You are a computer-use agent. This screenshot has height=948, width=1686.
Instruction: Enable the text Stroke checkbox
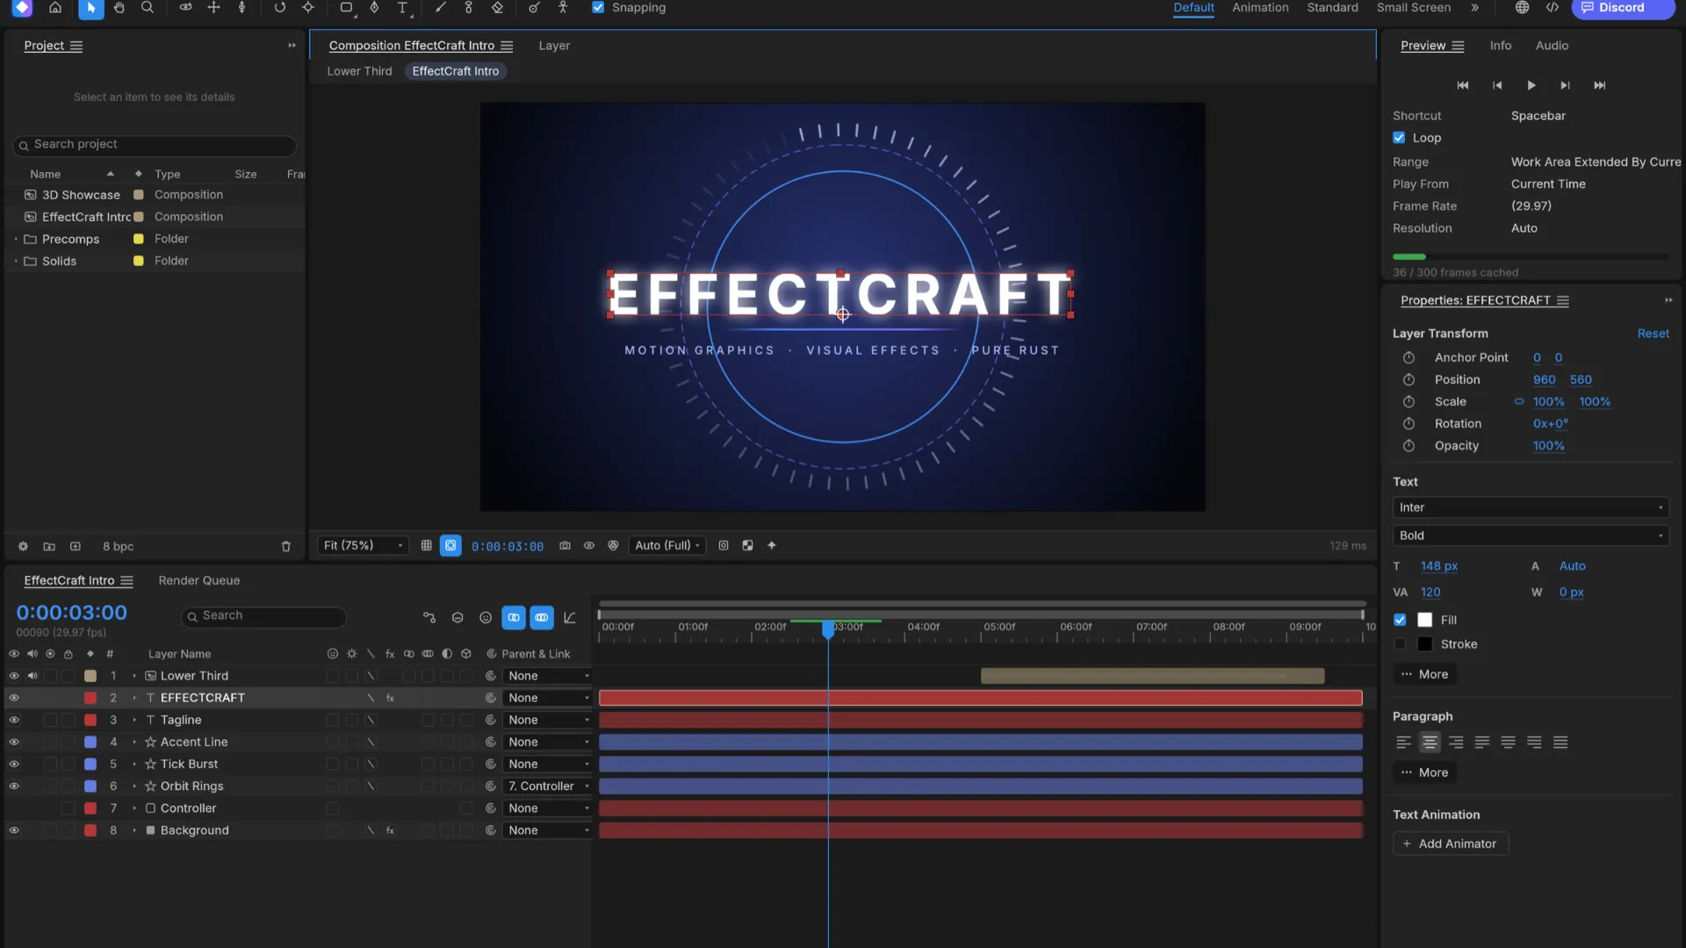click(x=1400, y=644)
